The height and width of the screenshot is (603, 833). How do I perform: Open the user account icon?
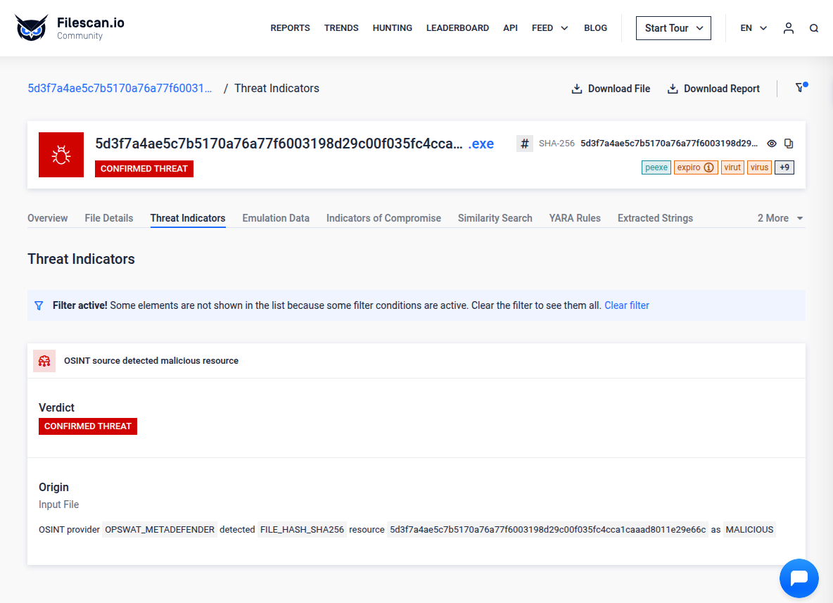[789, 28]
